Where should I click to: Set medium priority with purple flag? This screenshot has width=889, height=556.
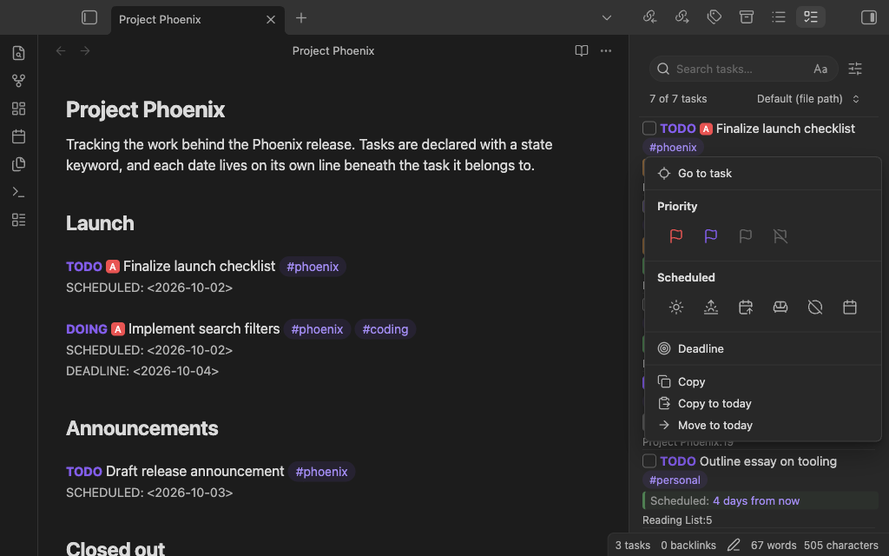711,236
